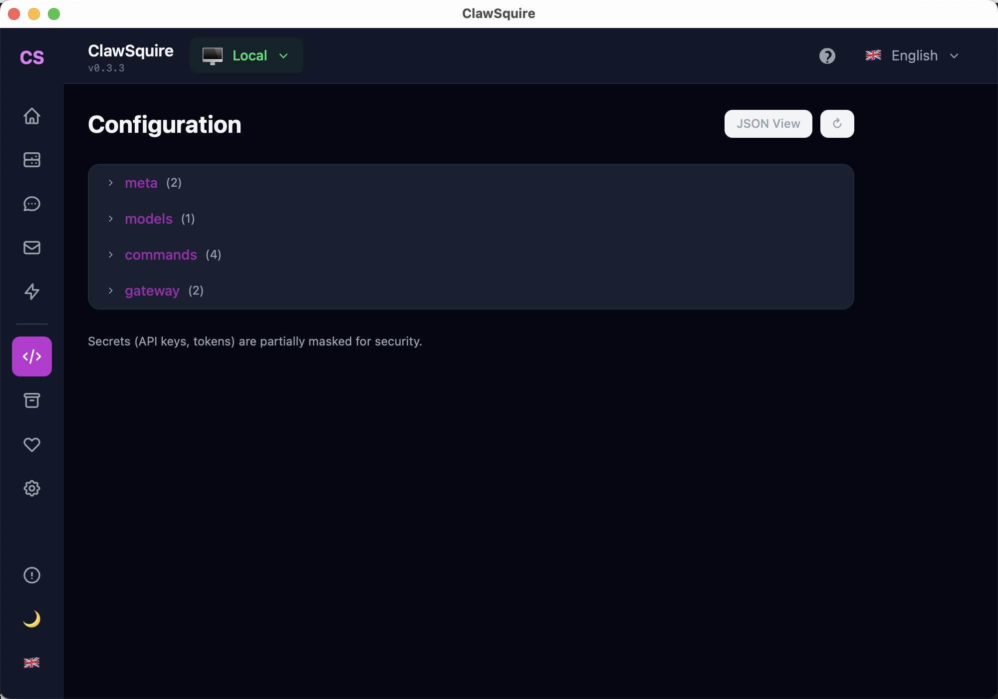This screenshot has height=699, width=998.
Task: Expand the commands section showing 4 items
Action: pyautogui.click(x=161, y=255)
